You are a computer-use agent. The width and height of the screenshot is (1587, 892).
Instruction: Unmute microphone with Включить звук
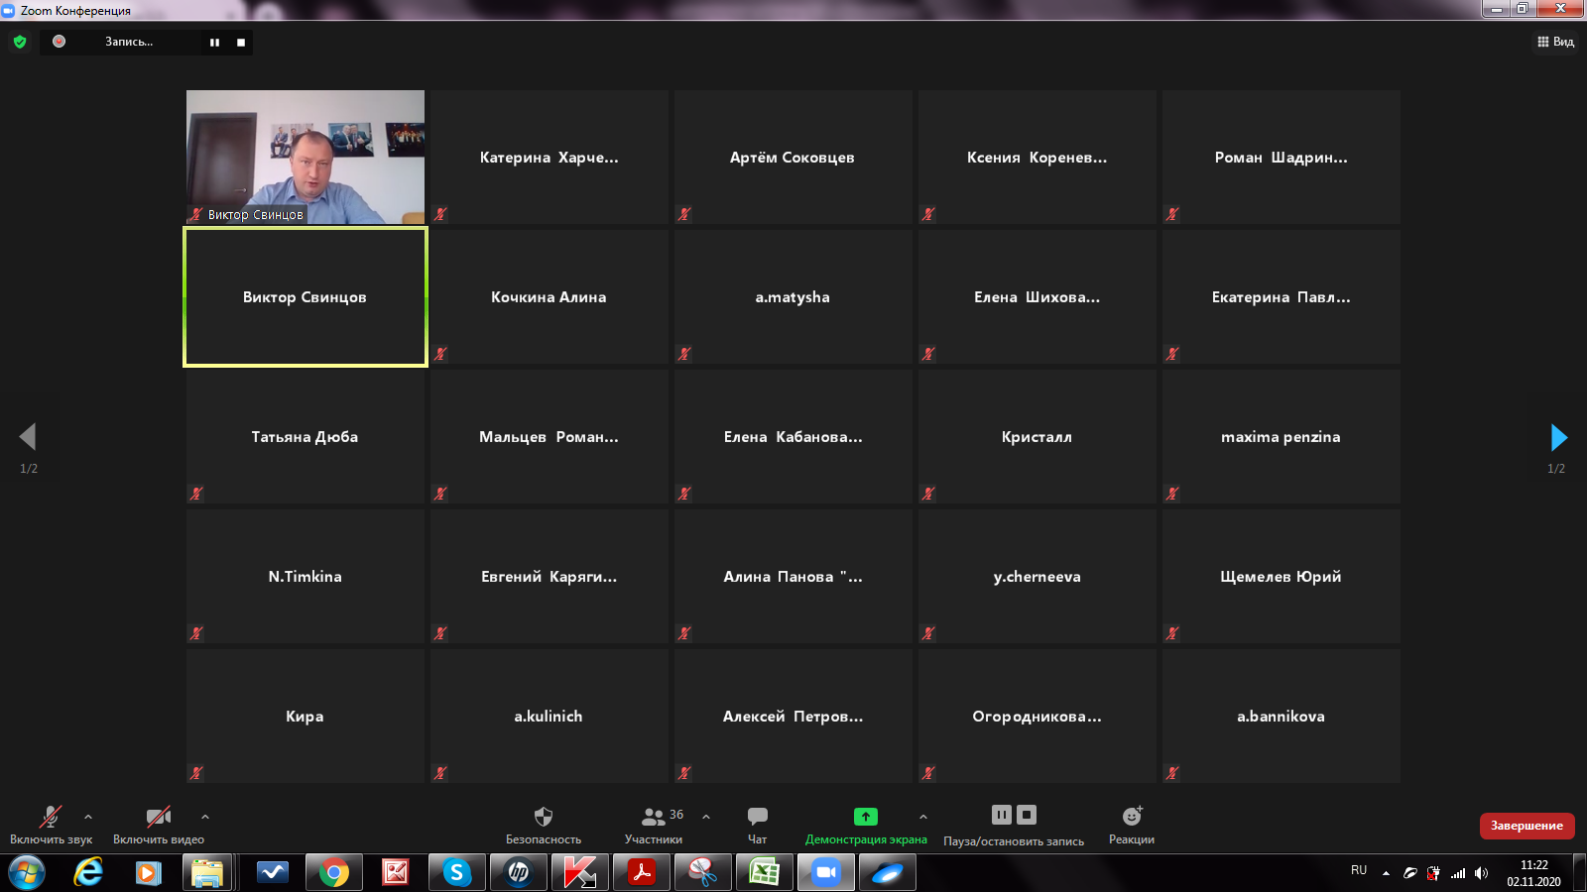point(50,818)
